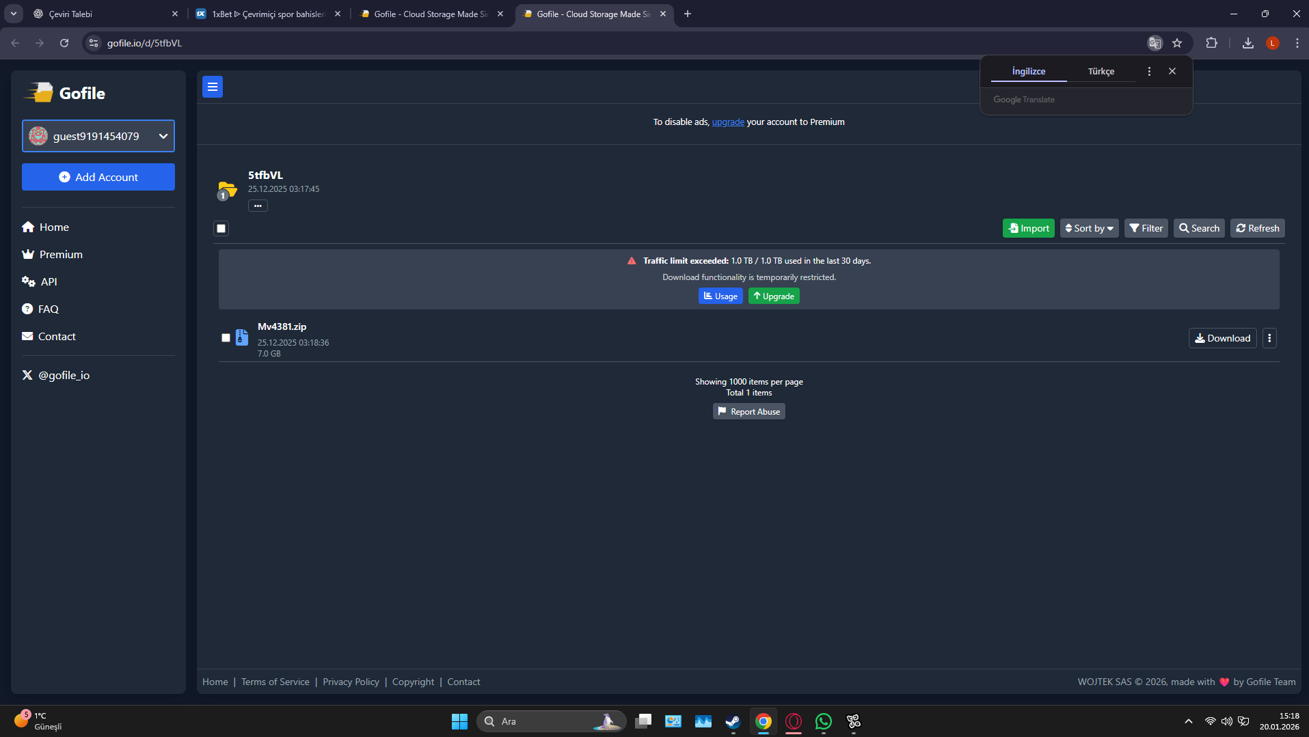Open Google Translate icon in address bar
The image size is (1309, 737).
tap(1155, 43)
